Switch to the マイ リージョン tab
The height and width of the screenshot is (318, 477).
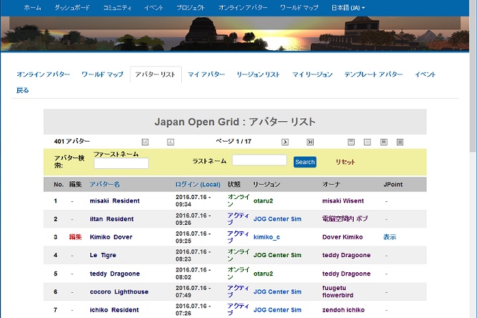312,74
